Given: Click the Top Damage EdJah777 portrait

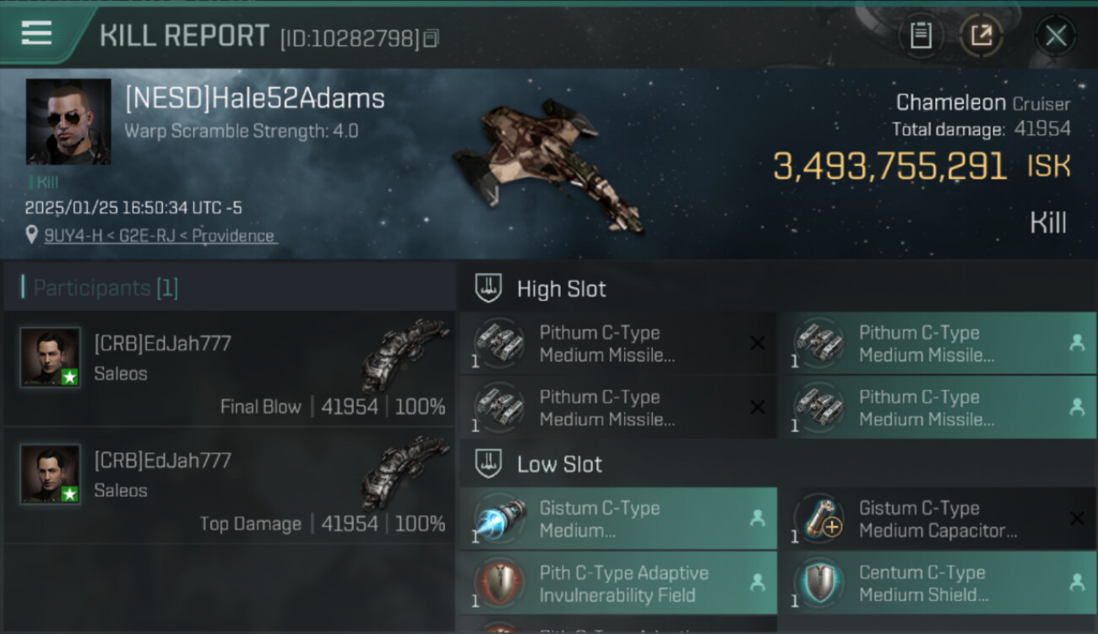Looking at the screenshot, I should pyautogui.click(x=51, y=474).
